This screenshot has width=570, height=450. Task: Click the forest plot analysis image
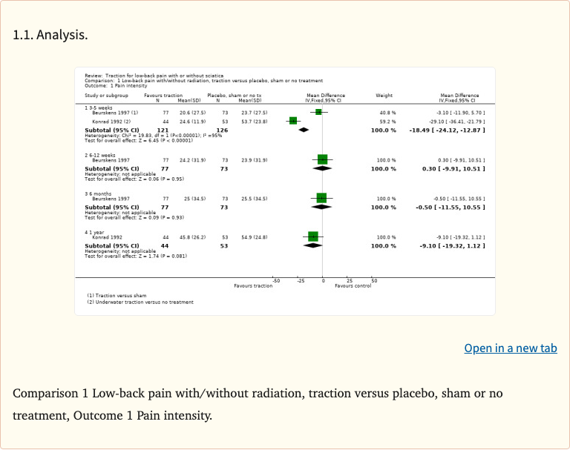[285, 191]
